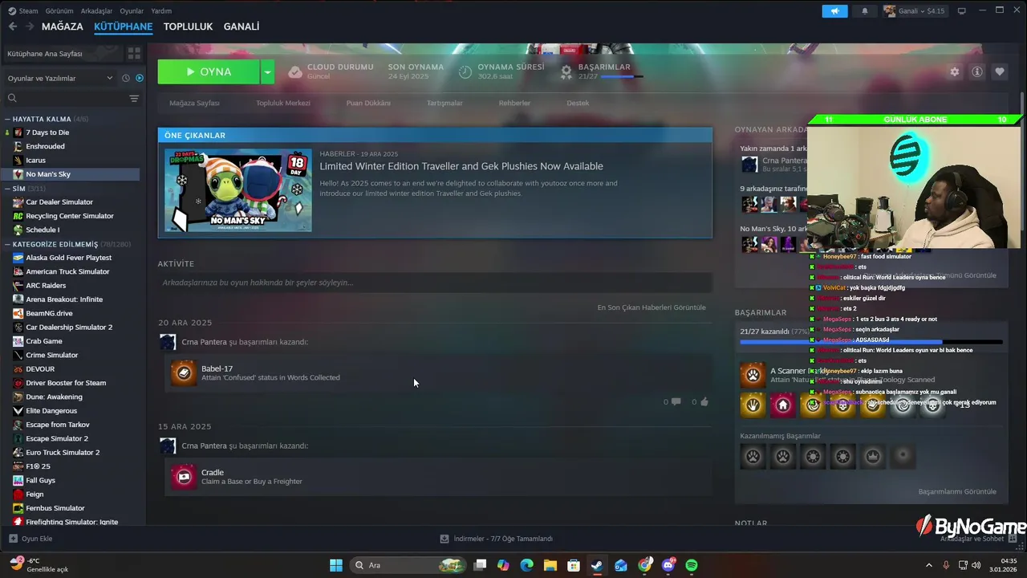
Task: Go back with the left arrow
Action: pos(13,26)
